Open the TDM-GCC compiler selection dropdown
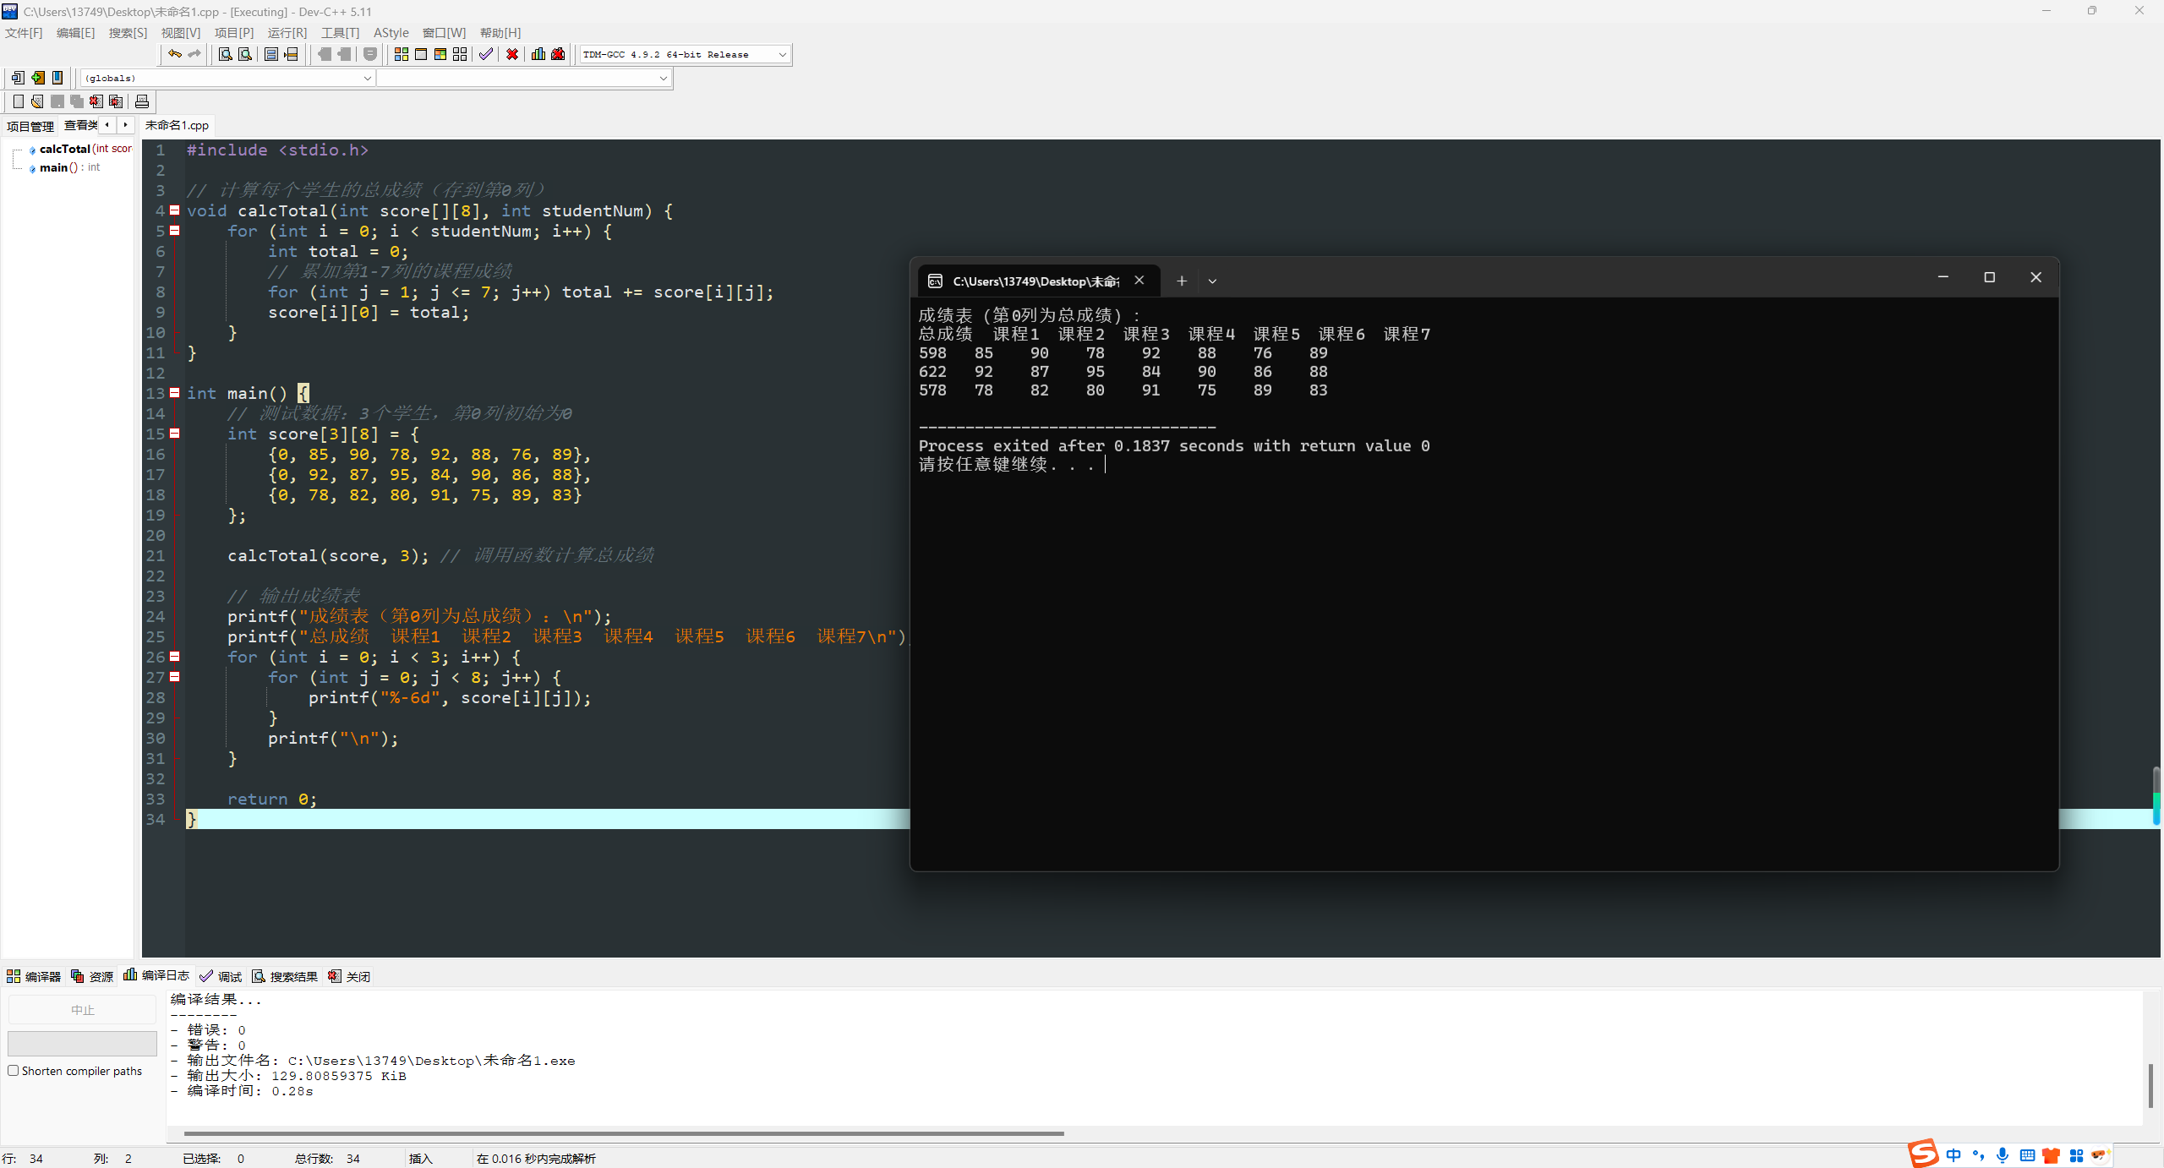Viewport: 2164px width, 1168px height. [x=782, y=54]
